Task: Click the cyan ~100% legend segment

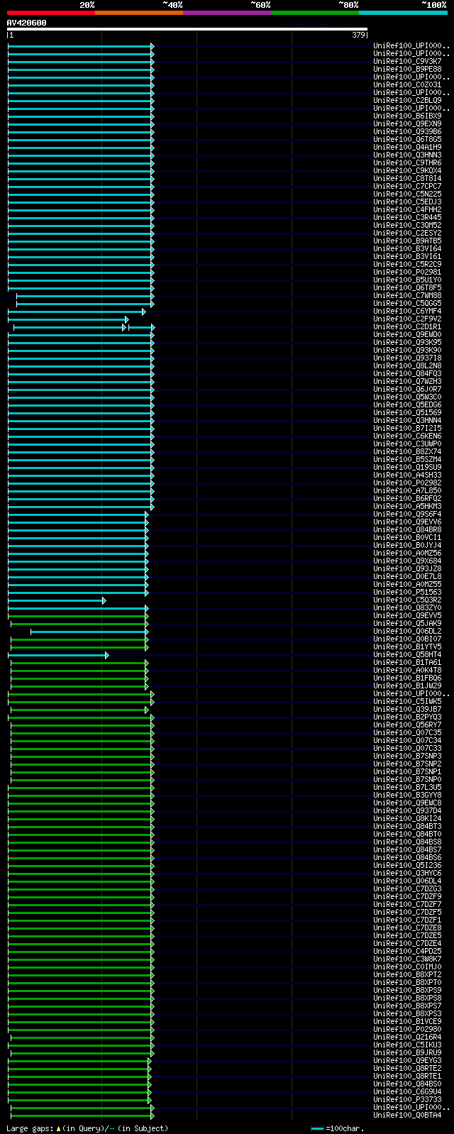Action: point(403,13)
